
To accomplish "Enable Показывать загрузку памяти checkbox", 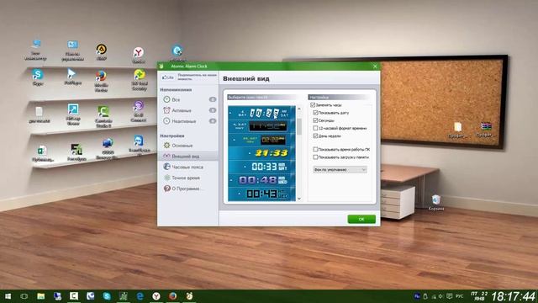I will click(x=315, y=157).
